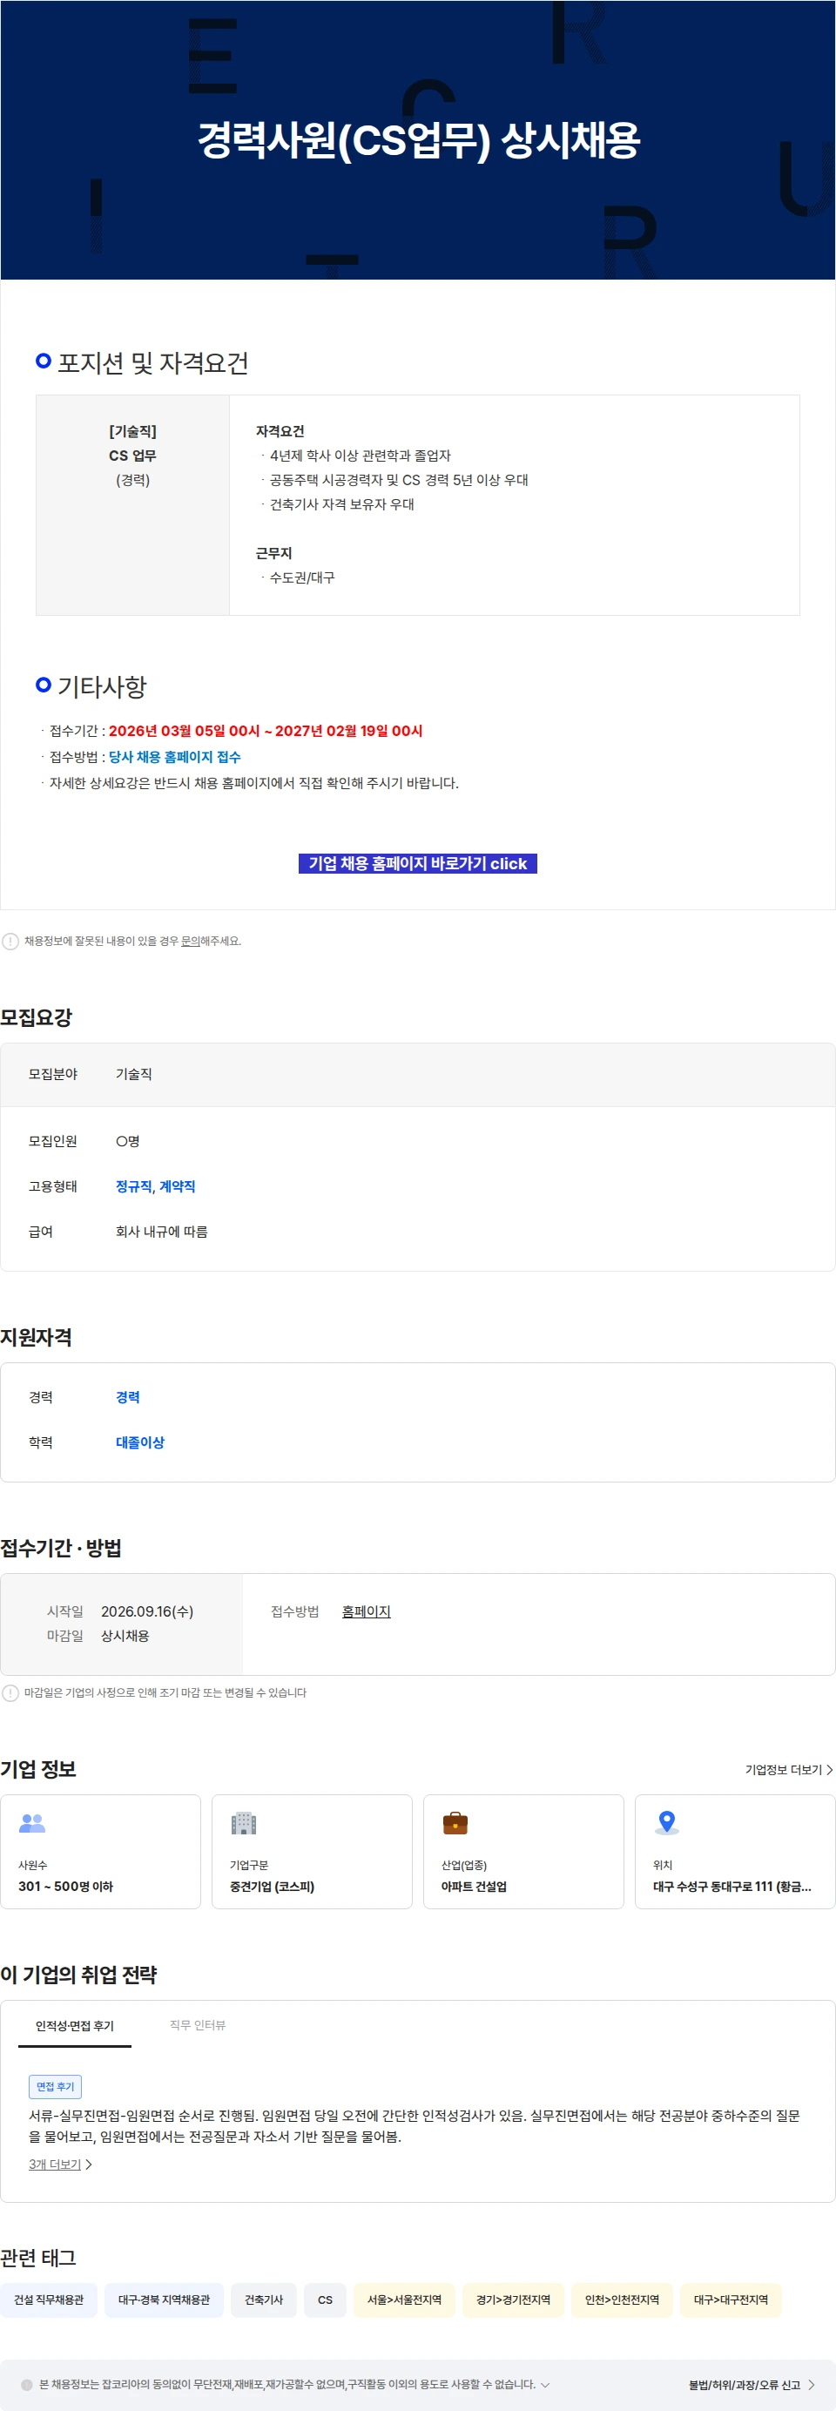Click chevron next to 기업정보 더보기
The width and height of the screenshot is (836, 2411).
[x=829, y=1769]
